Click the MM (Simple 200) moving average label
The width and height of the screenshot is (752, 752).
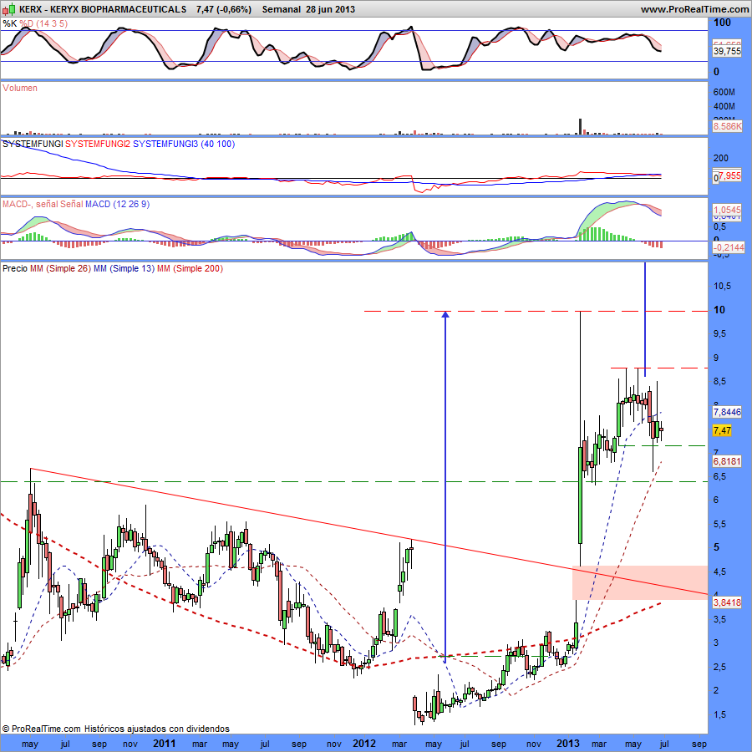pyautogui.click(x=190, y=268)
